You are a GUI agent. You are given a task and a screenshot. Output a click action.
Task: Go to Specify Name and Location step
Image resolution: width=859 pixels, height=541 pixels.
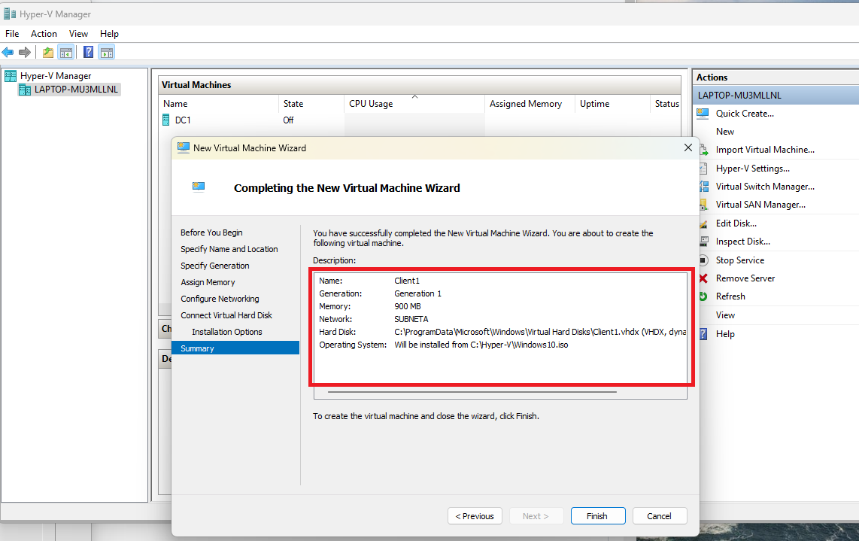229,249
